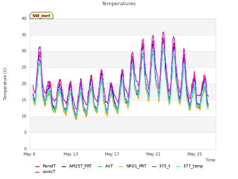Toggle sonicT series in legend

[x=45, y=172]
